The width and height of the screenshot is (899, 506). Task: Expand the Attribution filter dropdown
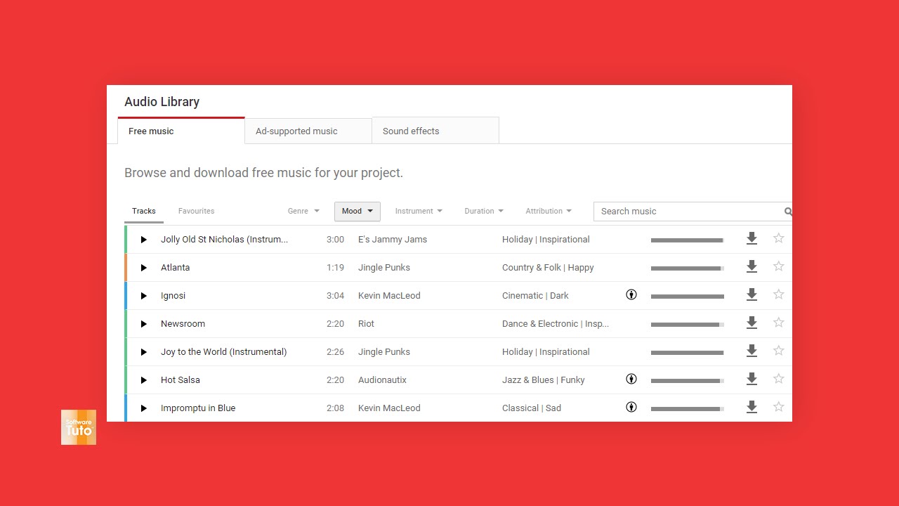pos(549,211)
